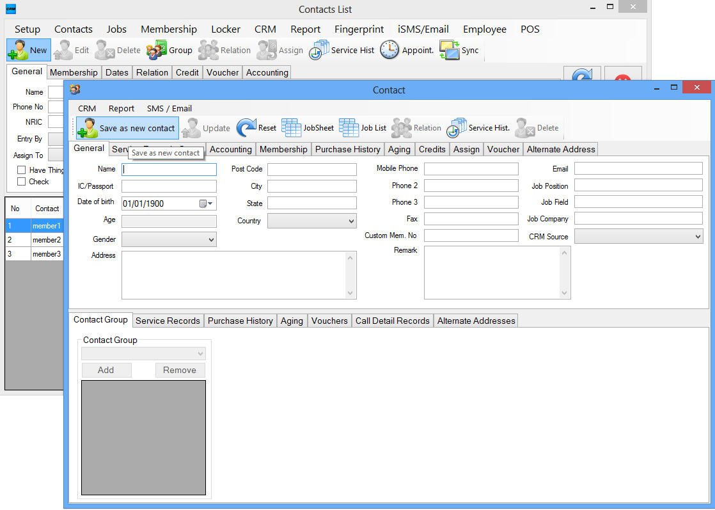Click Update icon in Contact window
715x510 pixels.
click(x=191, y=128)
